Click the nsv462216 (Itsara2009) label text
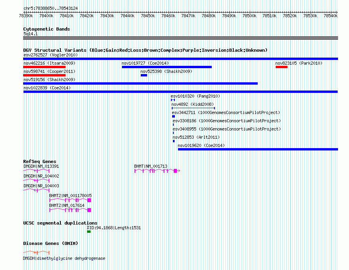Viewport: 349px width, 270px height. [49, 63]
